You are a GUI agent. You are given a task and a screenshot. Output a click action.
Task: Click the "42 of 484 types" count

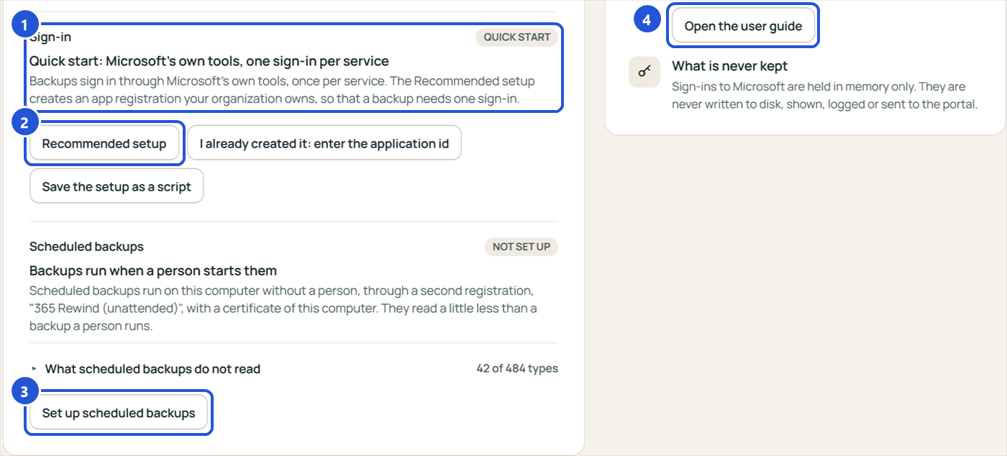(516, 368)
